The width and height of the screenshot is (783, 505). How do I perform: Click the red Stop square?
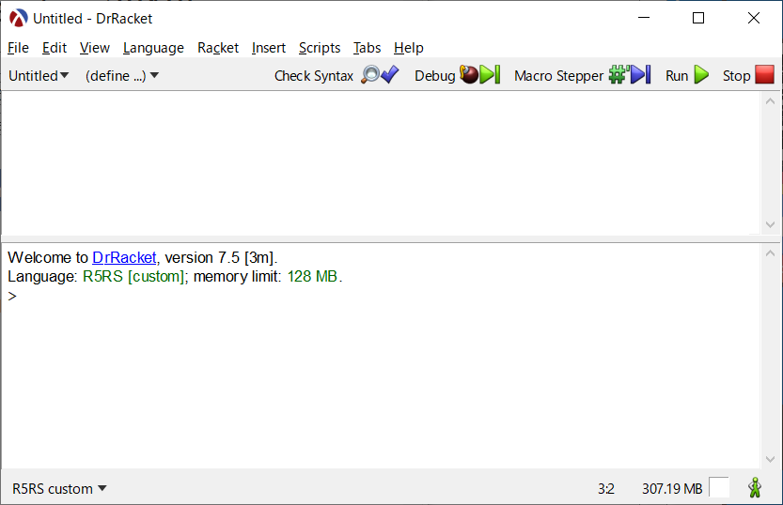pos(764,75)
